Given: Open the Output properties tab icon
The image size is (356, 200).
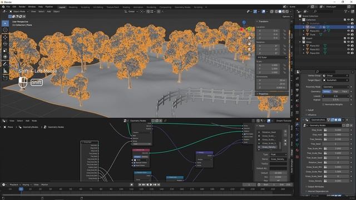Looking at the screenshot, I should coord(297,91).
